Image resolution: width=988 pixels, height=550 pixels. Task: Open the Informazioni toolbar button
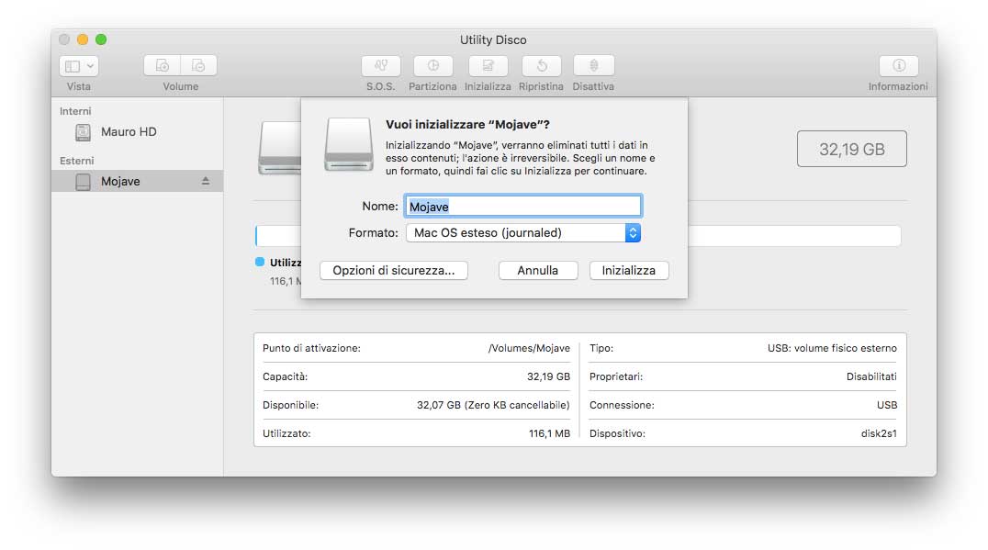[899, 65]
